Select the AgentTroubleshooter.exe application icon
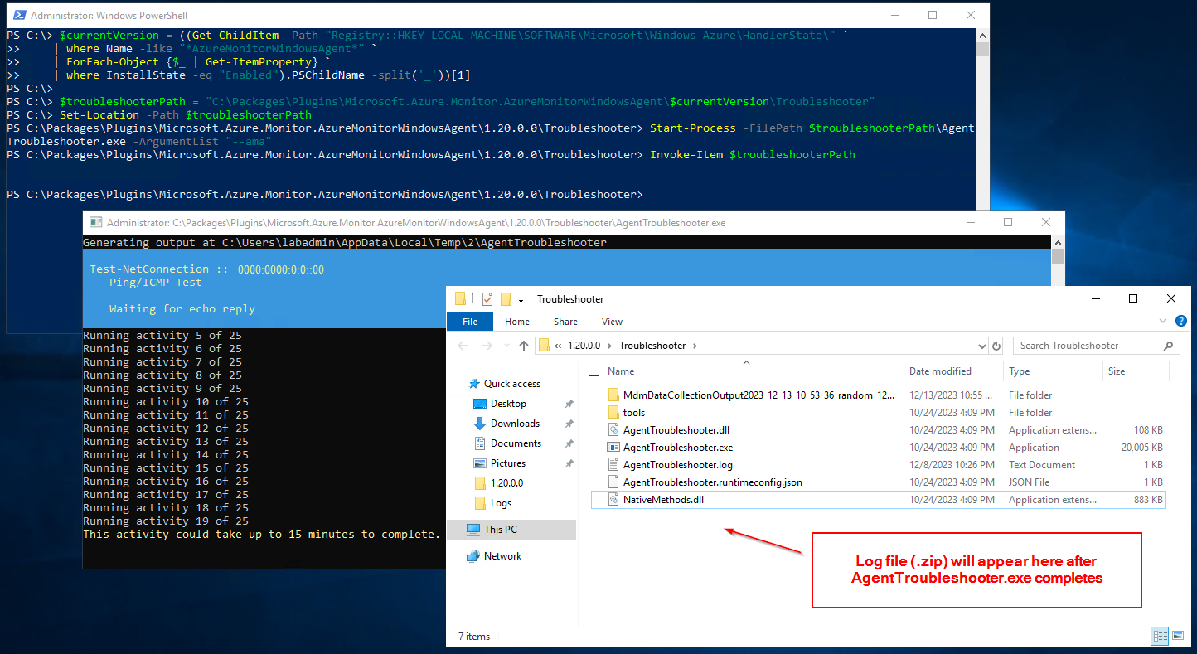The width and height of the screenshot is (1197, 654). (x=613, y=448)
